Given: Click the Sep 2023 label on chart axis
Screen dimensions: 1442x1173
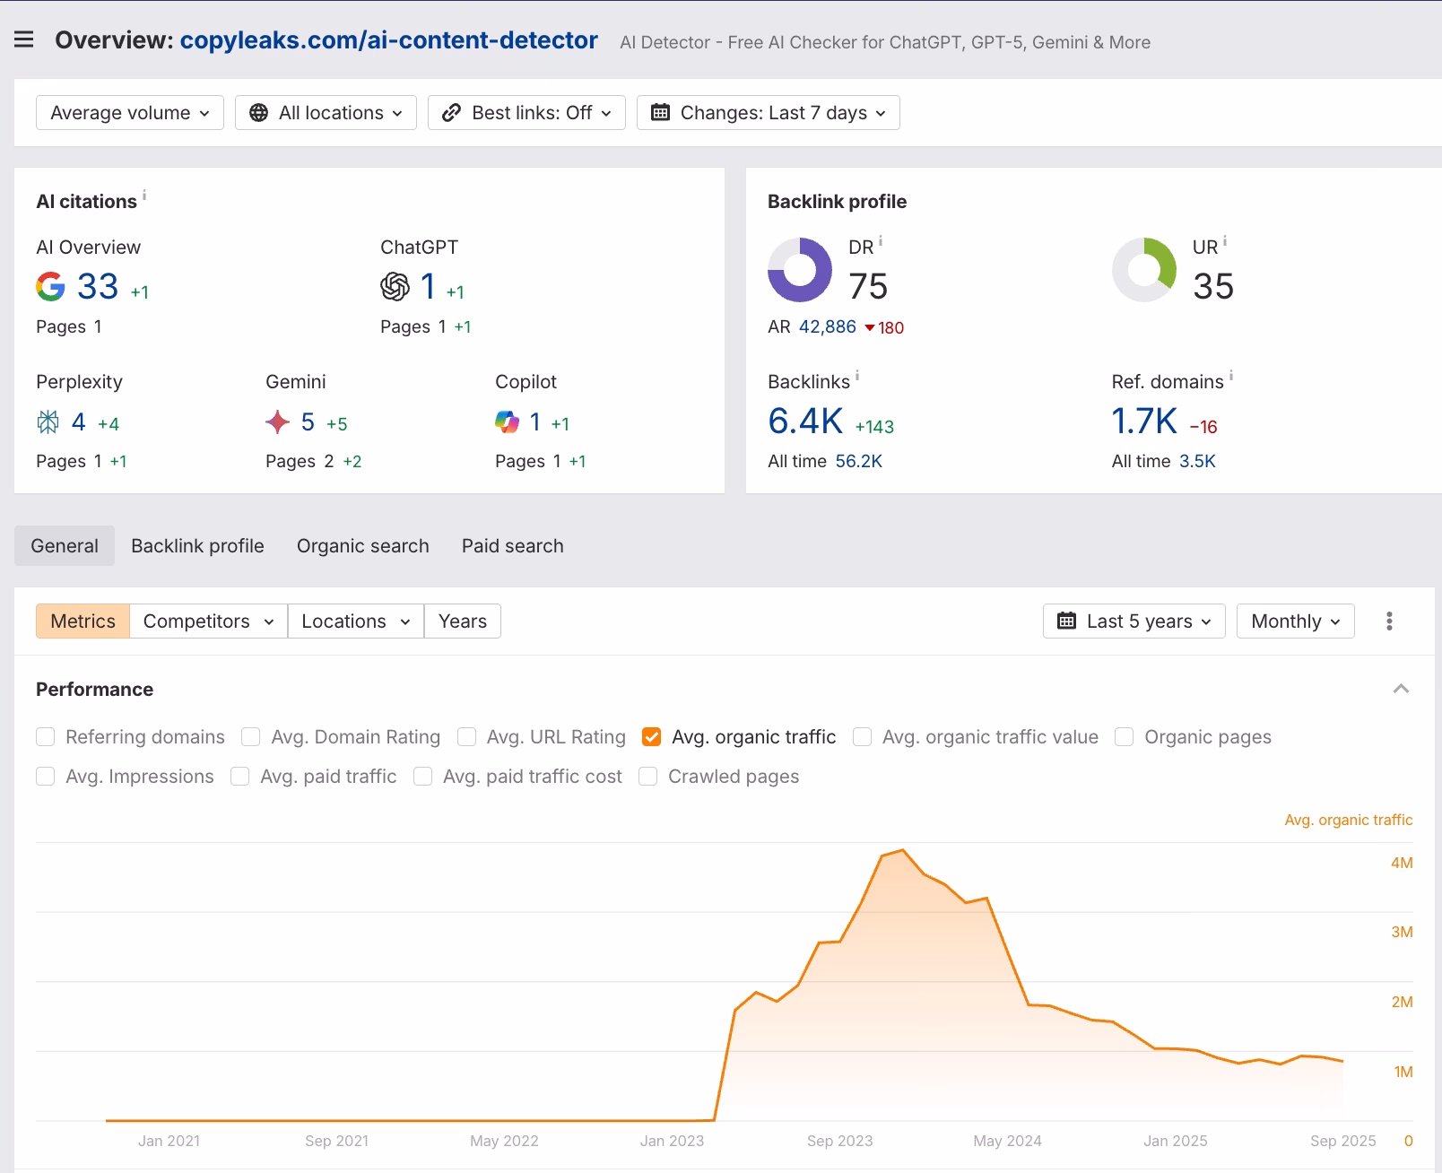Looking at the screenshot, I should point(840,1142).
